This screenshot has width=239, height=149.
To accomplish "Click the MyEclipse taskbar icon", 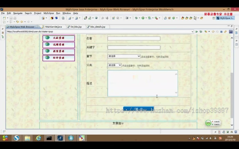I will click(x=60, y=138).
